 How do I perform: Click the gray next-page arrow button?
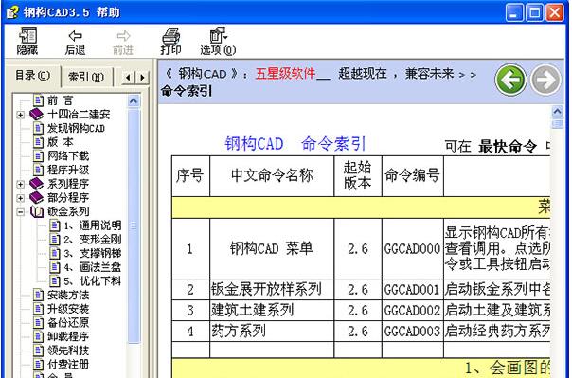click(545, 80)
